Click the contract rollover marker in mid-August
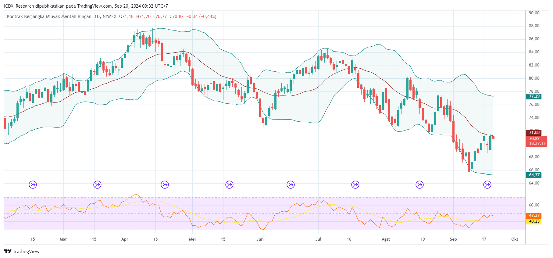This screenshot has height=258, width=553. pyautogui.click(x=420, y=185)
